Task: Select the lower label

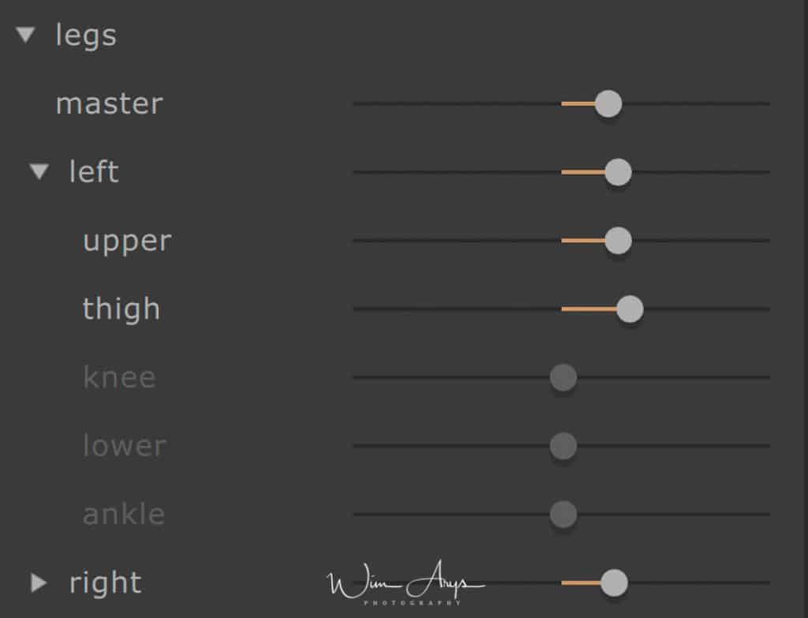Action: [125, 445]
